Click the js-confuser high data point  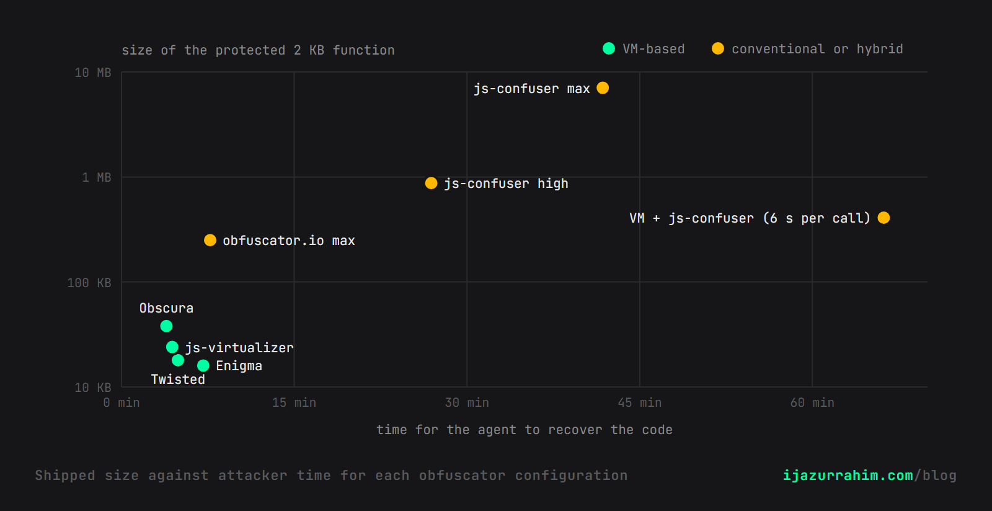(x=431, y=183)
